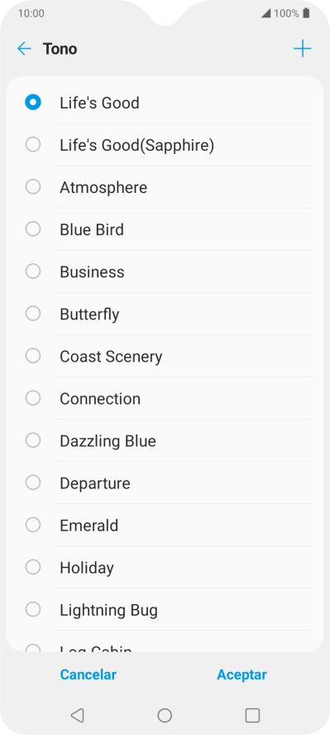Tap the battery icon in status bar
330x735 pixels.
306,13
